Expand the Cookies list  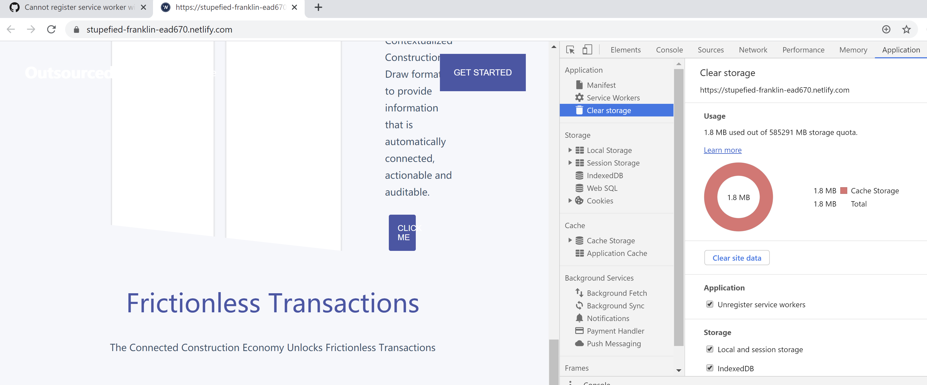570,201
